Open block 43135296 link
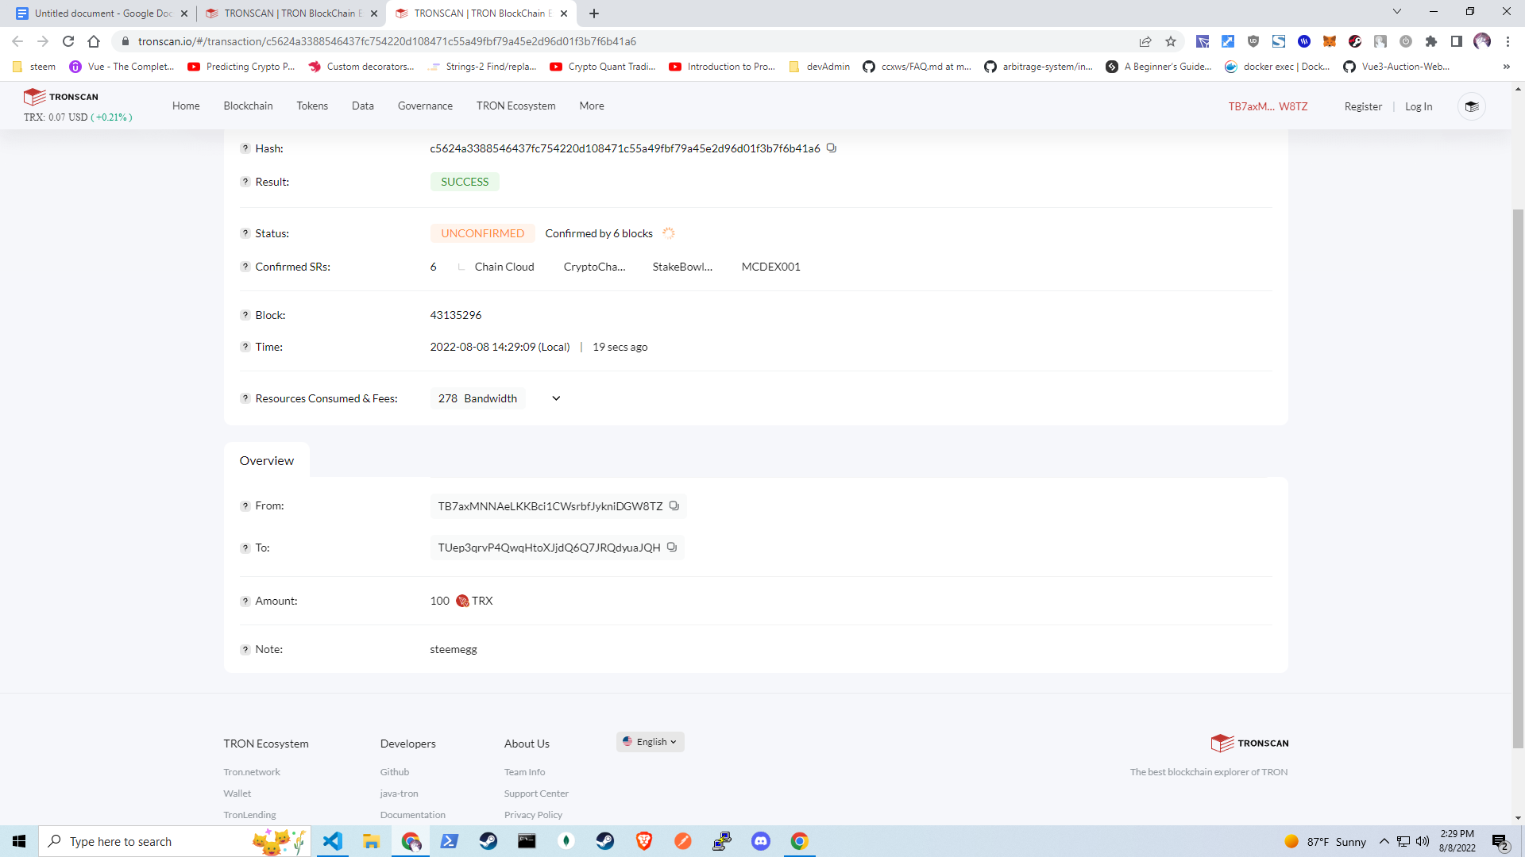Screen dimensions: 1525x857 [x=456, y=315]
